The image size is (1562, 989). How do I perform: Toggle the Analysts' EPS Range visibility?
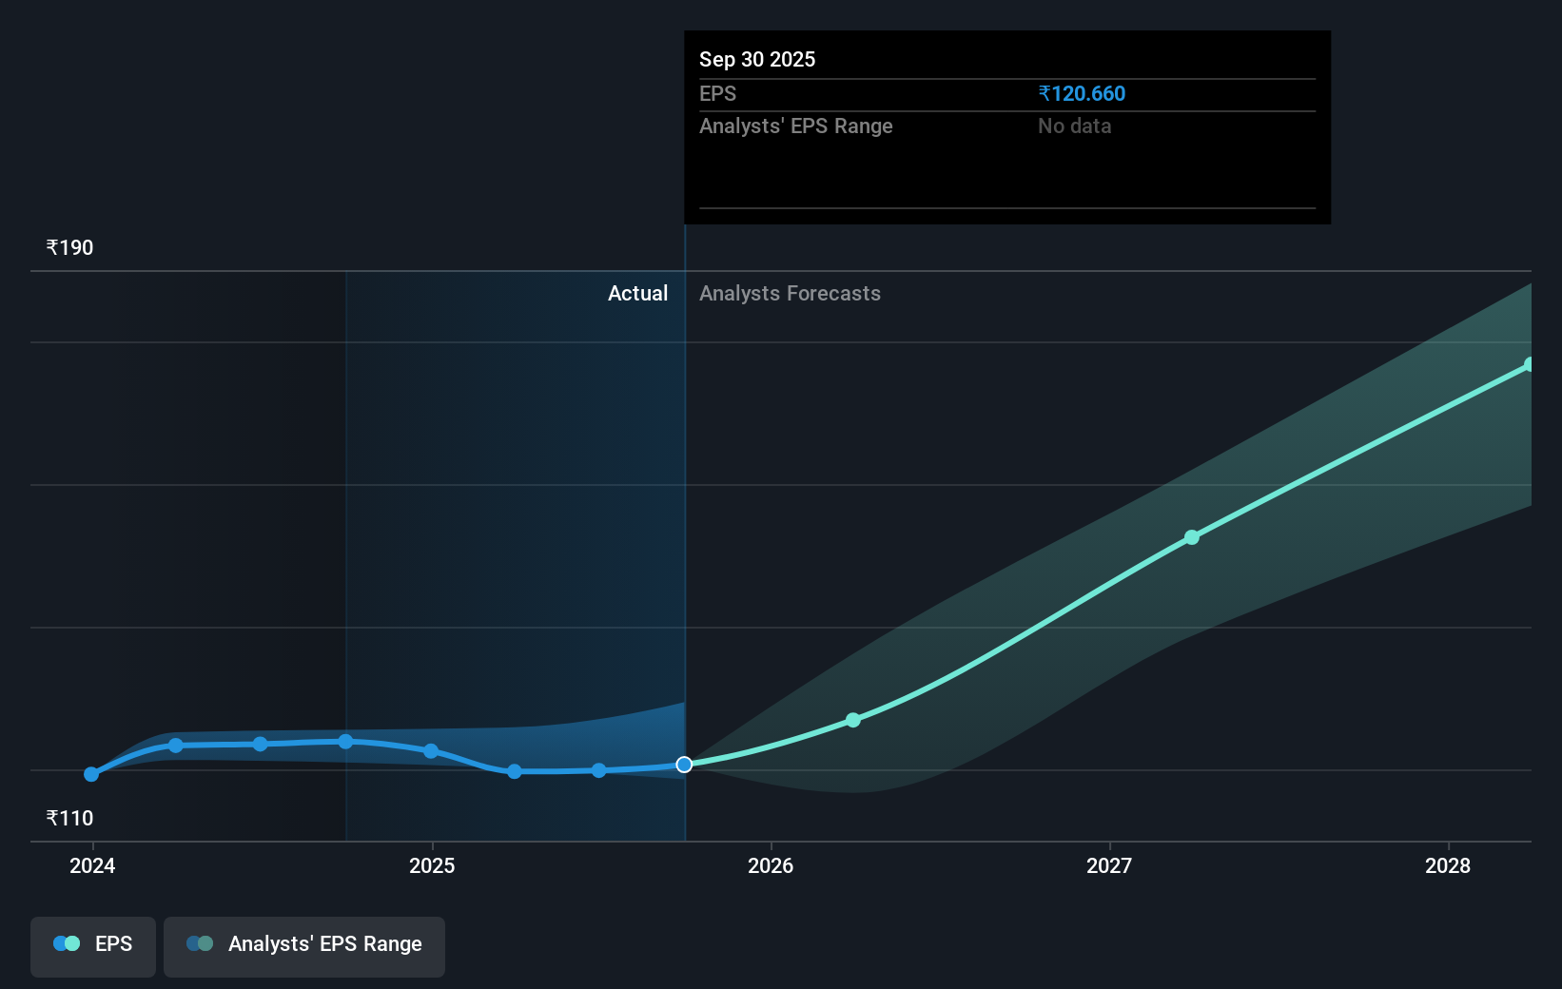(x=303, y=944)
